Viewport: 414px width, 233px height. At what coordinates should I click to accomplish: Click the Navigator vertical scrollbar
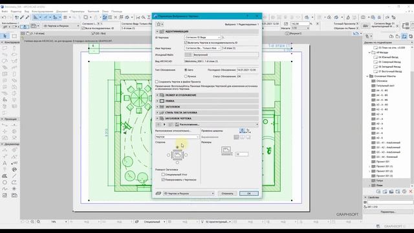pos(412,127)
